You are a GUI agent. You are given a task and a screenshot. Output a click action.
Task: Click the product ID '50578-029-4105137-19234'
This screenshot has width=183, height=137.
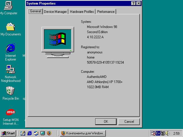pyautogui.click(x=106, y=63)
